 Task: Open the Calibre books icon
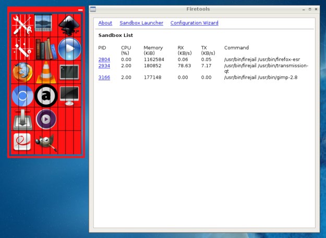point(46,48)
